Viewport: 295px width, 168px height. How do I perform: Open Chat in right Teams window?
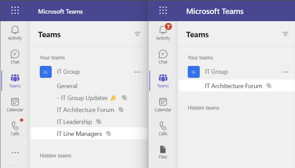[x=163, y=57]
